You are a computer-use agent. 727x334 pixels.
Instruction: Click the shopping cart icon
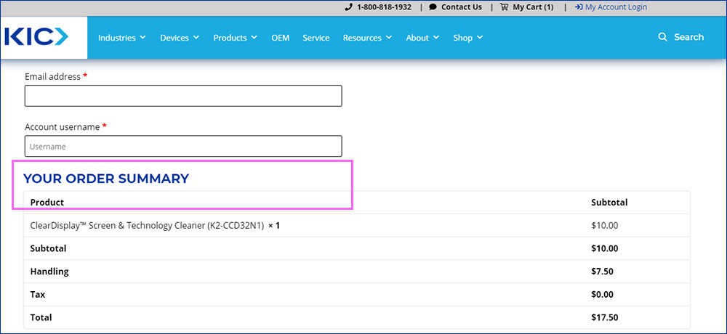coord(505,7)
